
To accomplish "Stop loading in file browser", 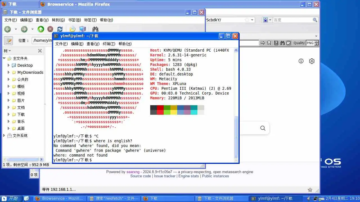I will 50,29.
